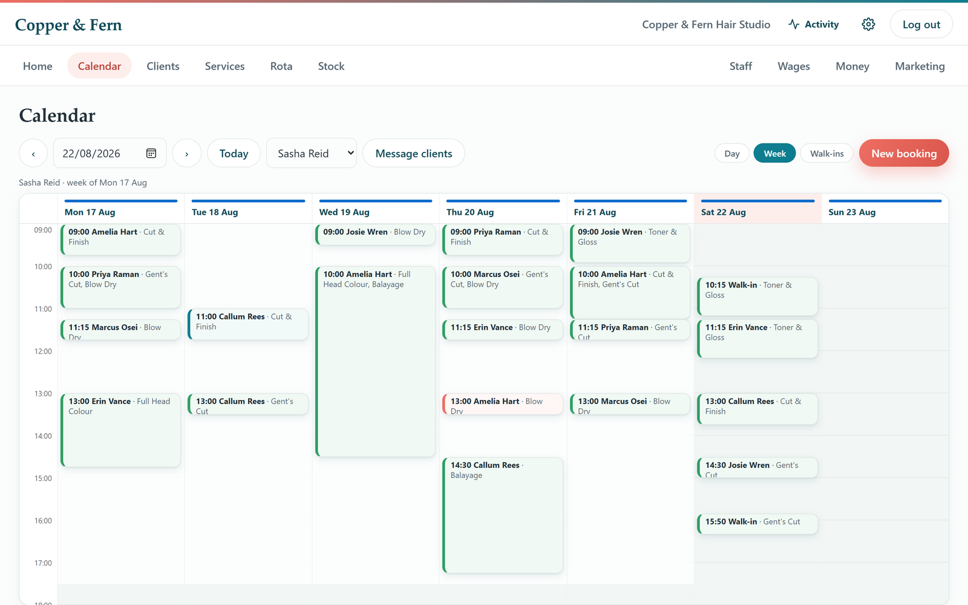The image size is (968, 605).
Task: Open Monday 13:00 Erin Vance Full Head Colour
Action: pos(121,430)
